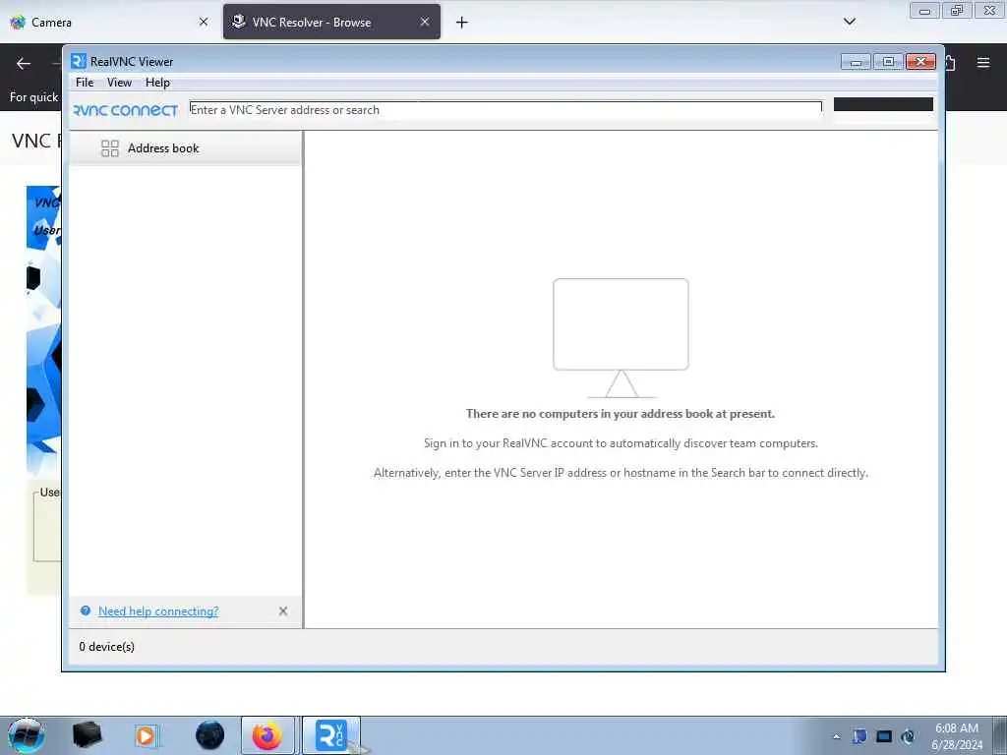The image size is (1007, 755).
Task: Open the View menu in RealVNC Viewer
Action: [x=119, y=83]
